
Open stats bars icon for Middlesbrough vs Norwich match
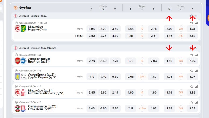[196, 23]
